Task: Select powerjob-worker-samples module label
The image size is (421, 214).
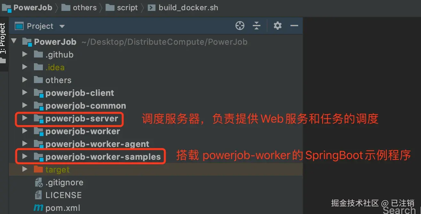Action: click(103, 157)
